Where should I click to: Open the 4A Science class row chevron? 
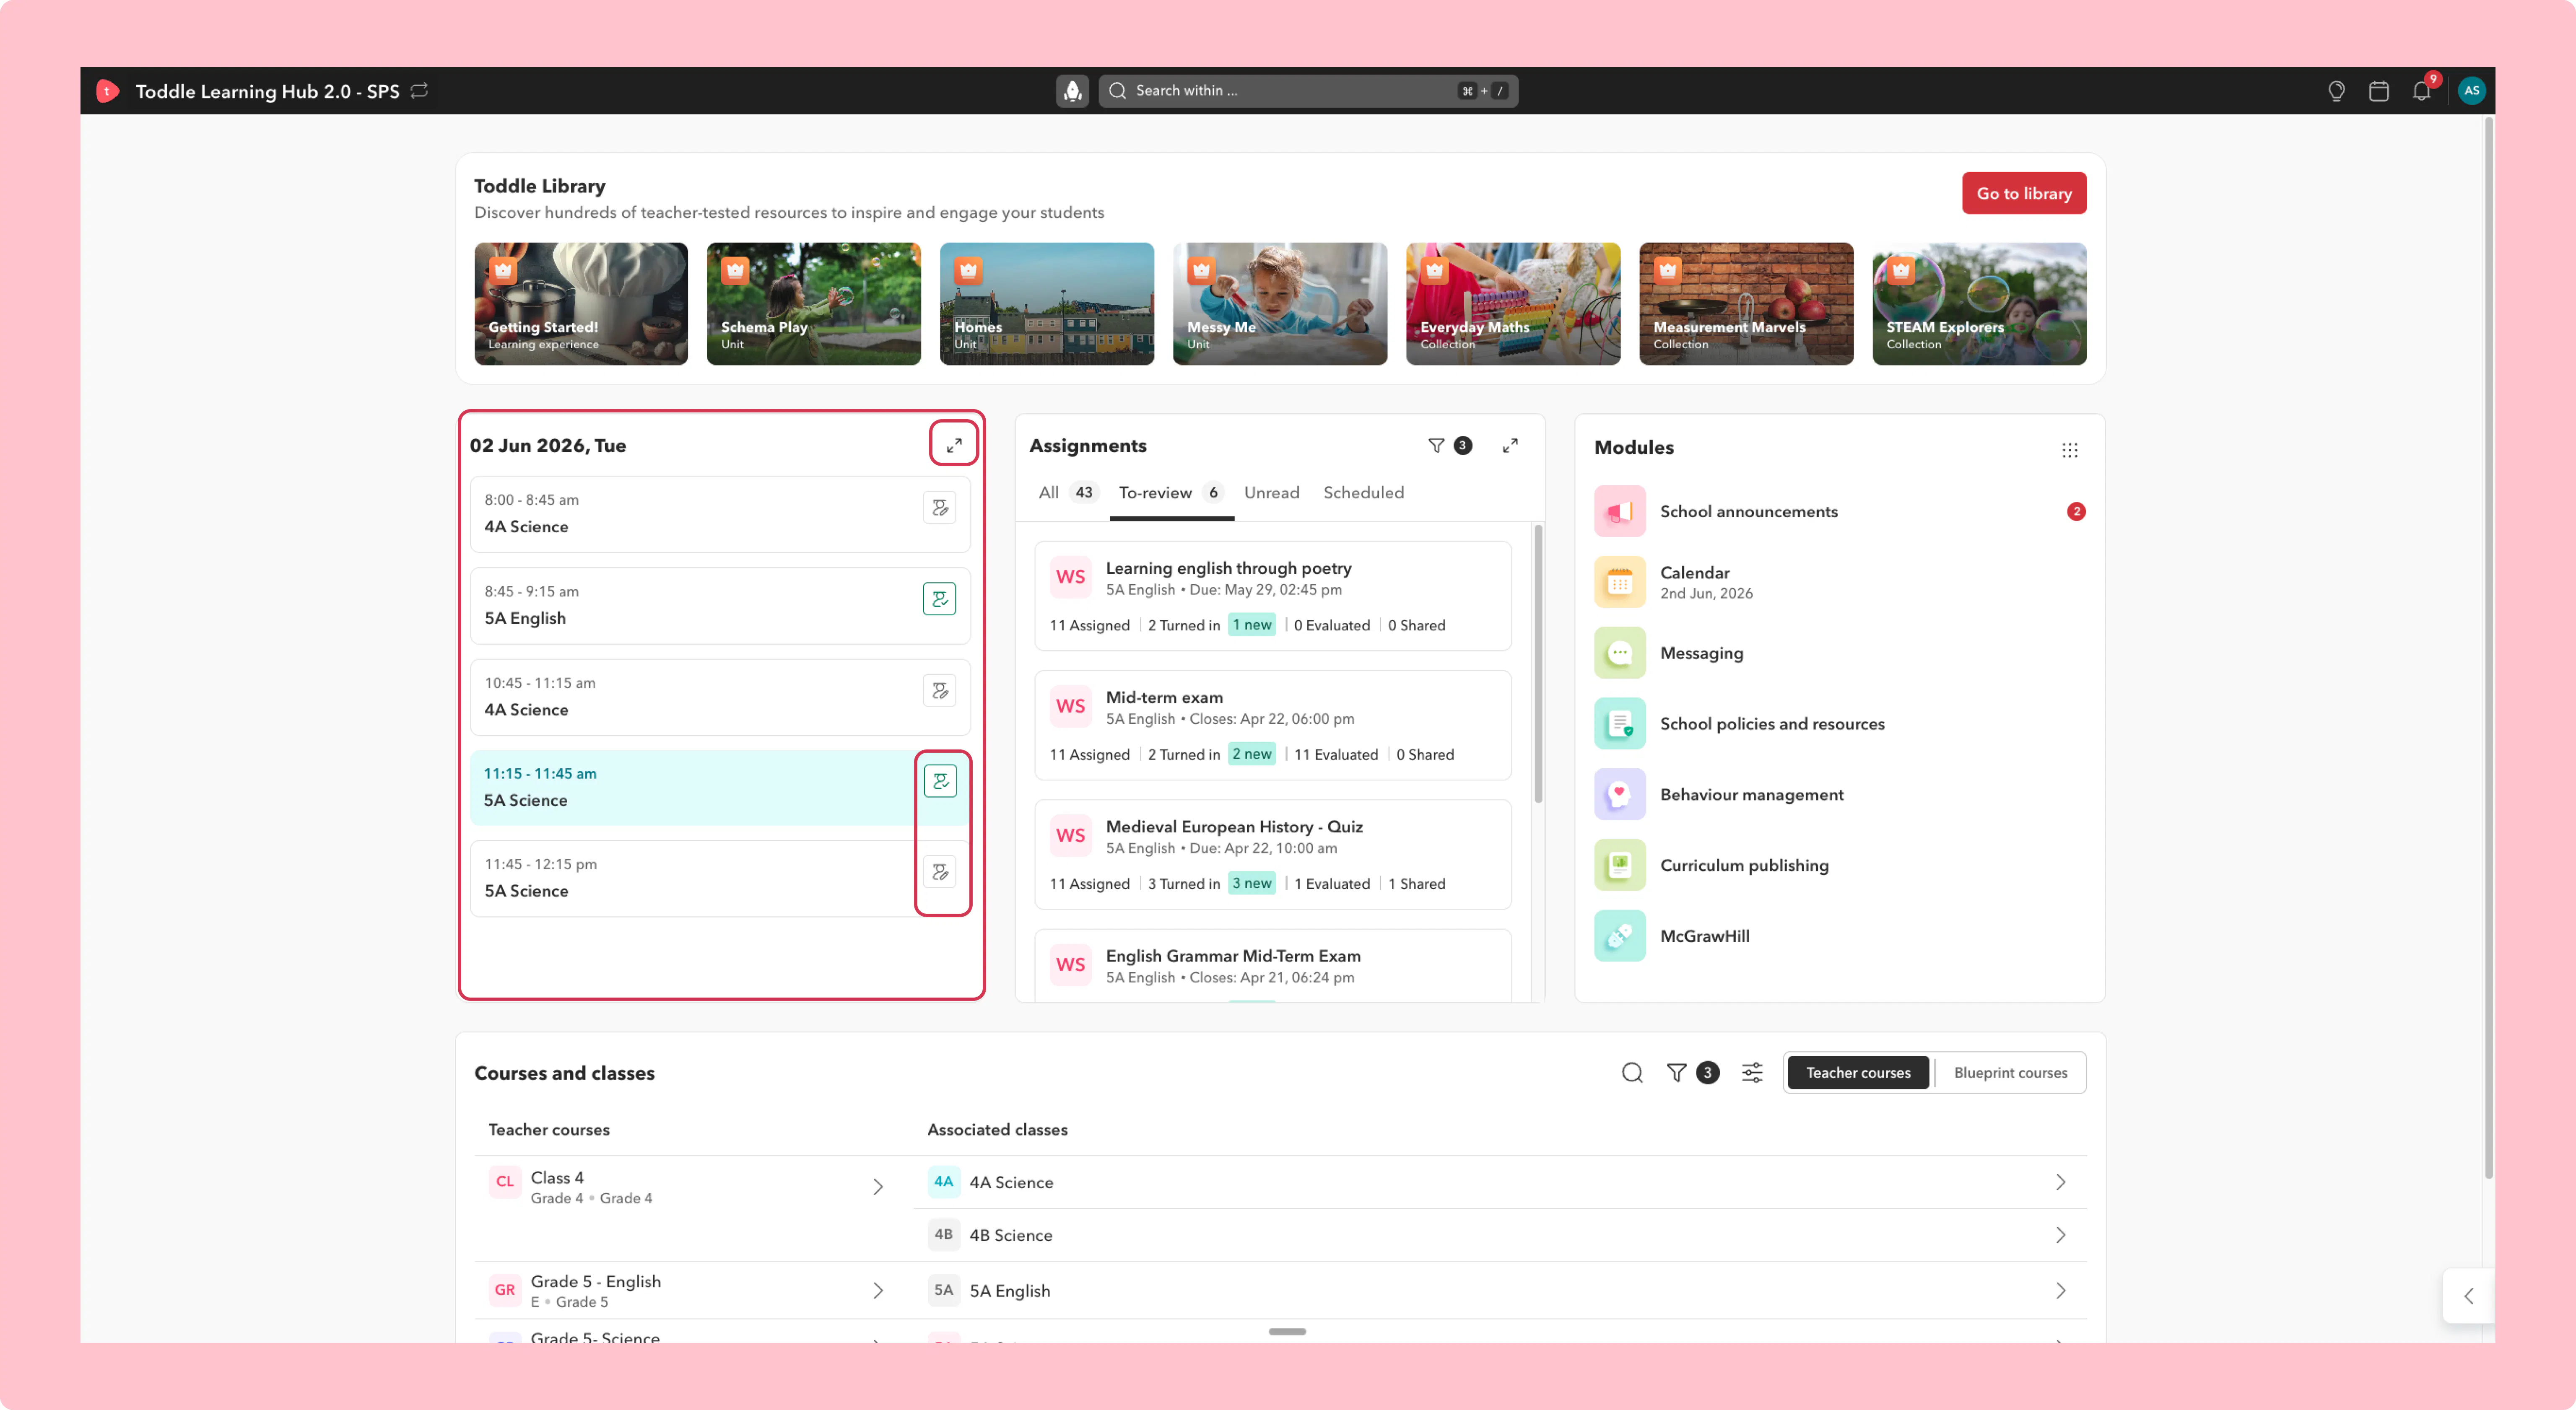[x=2060, y=1182]
